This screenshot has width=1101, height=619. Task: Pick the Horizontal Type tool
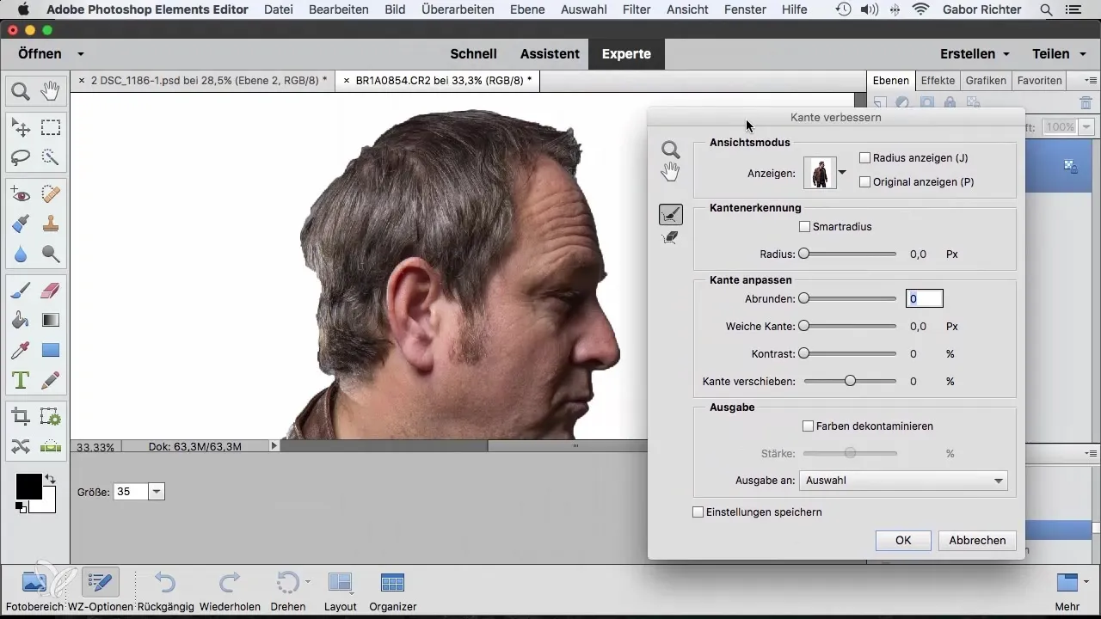[21, 379]
